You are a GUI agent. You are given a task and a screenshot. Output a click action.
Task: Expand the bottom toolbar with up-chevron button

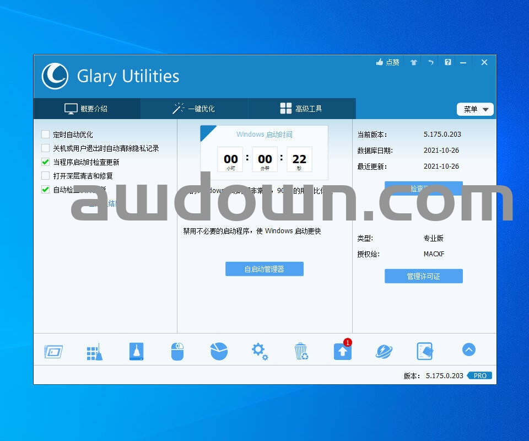point(468,349)
